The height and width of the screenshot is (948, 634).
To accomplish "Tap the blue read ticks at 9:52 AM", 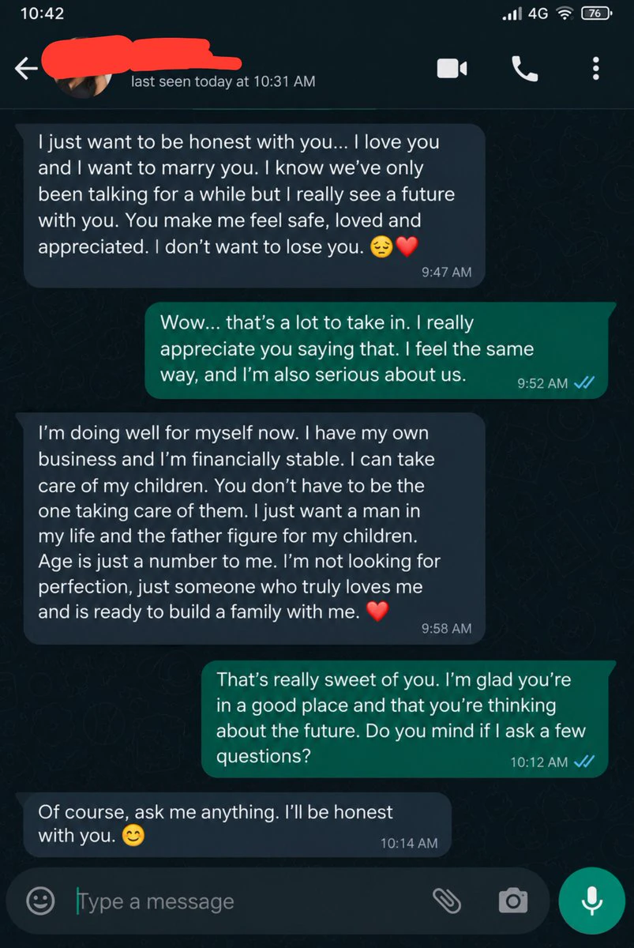I will coord(584,383).
